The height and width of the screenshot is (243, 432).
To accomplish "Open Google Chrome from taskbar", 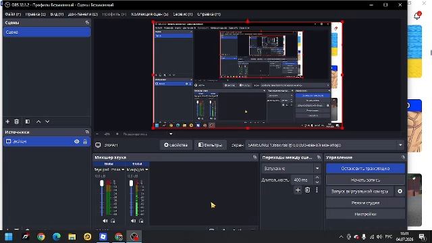I will (x=41, y=237).
